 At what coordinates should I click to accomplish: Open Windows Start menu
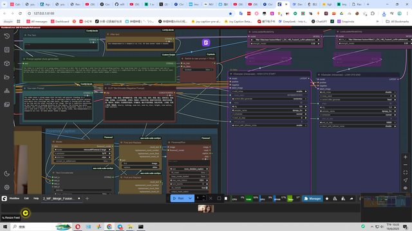[x=5, y=227]
